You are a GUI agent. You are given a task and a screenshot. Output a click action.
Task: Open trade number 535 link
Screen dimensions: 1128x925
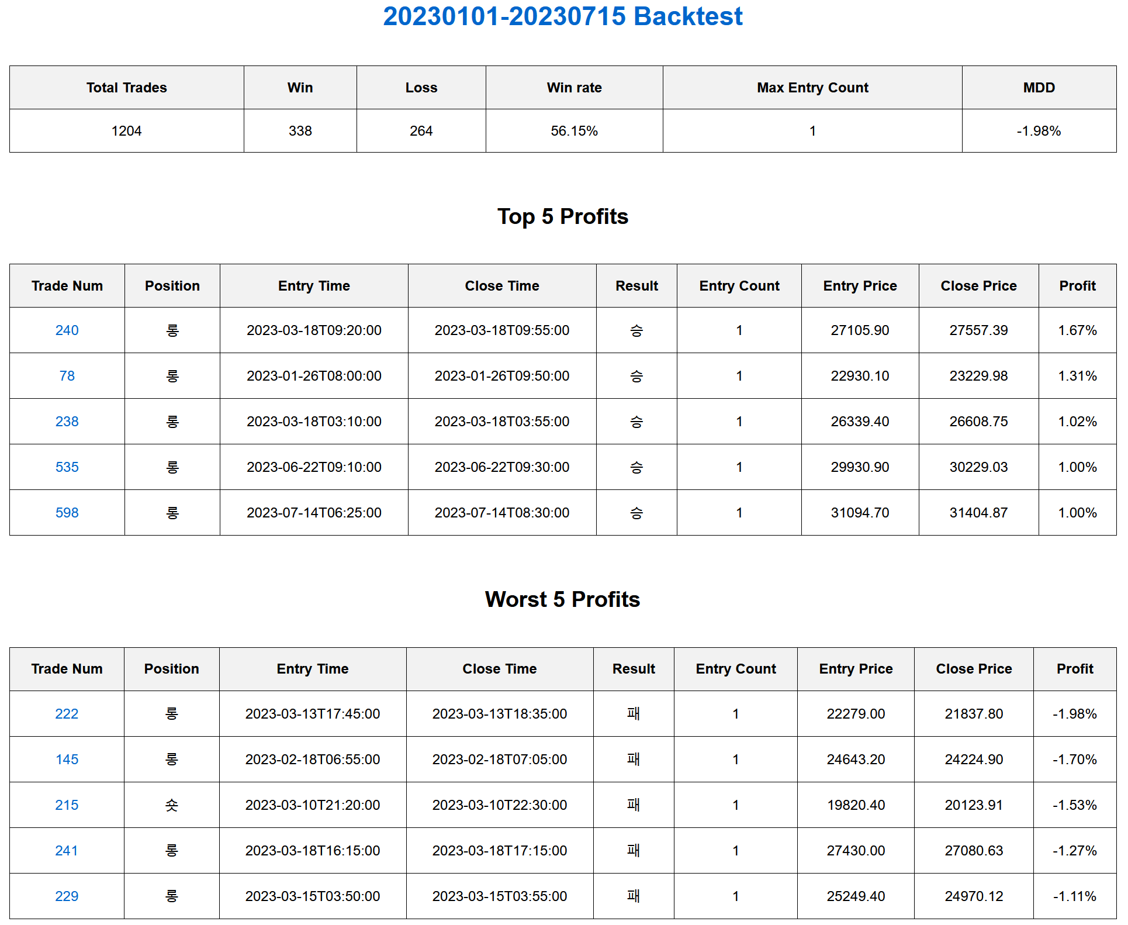click(x=67, y=467)
